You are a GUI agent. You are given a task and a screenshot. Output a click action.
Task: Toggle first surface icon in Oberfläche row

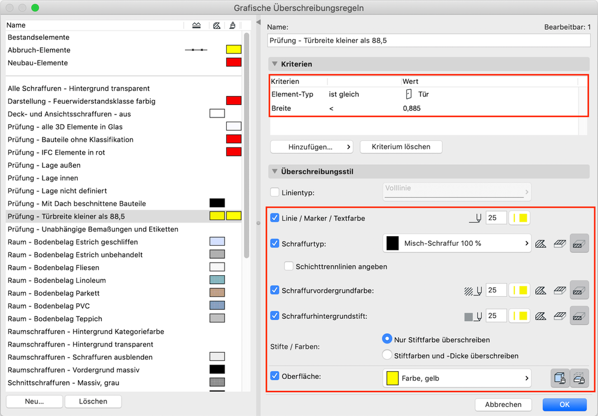pos(560,378)
